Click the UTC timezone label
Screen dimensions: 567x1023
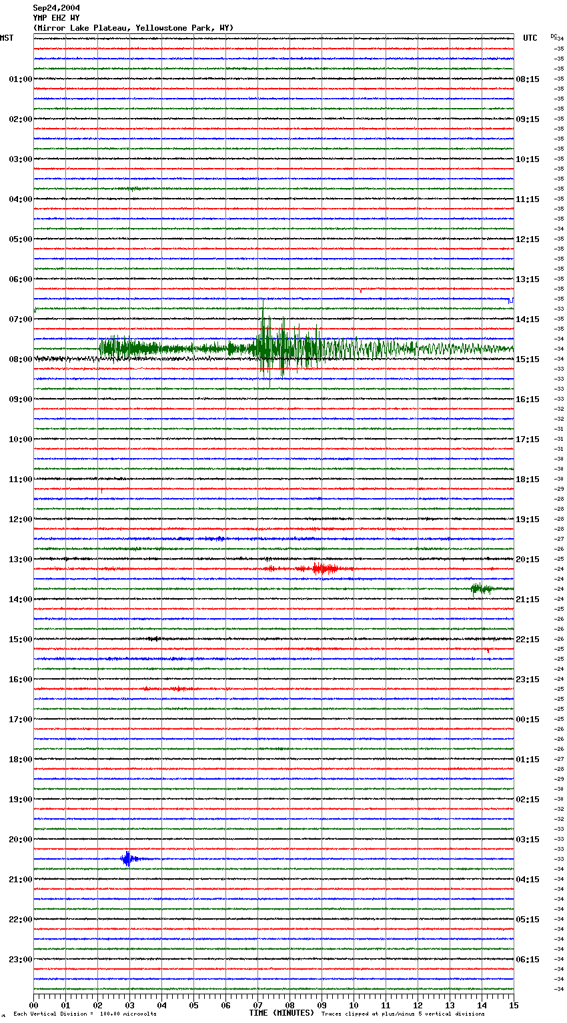[x=530, y=39]
